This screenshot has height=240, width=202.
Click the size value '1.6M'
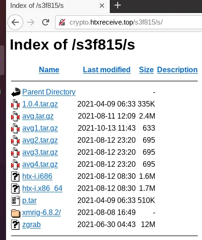[147, 176]
